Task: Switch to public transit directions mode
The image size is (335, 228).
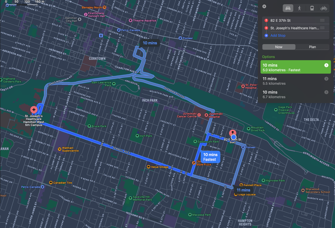Action: [312, 8]
